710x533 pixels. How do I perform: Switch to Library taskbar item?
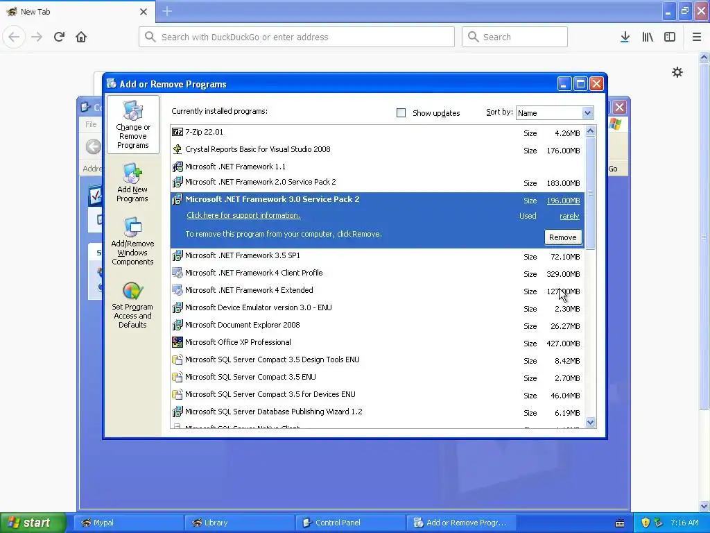tap(239, 523)
